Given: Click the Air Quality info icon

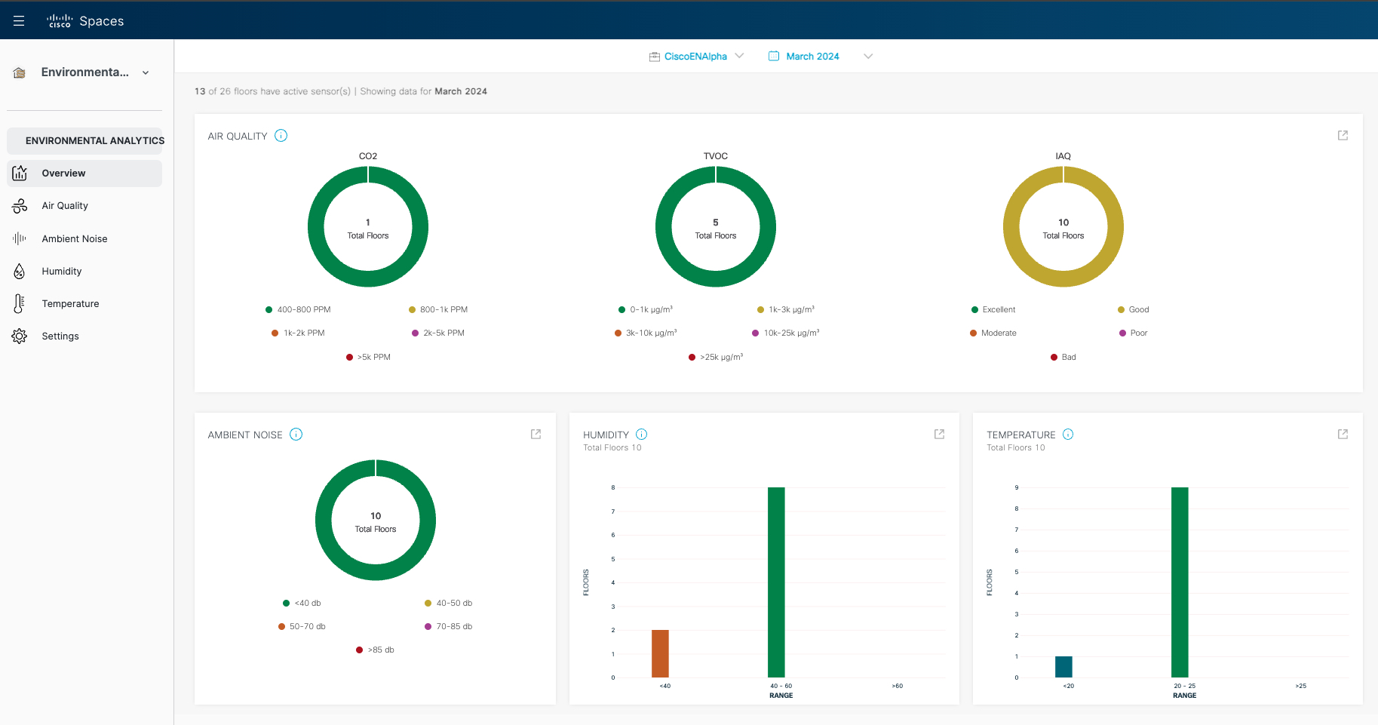Looking at the screenshot, I should point(281,136).
